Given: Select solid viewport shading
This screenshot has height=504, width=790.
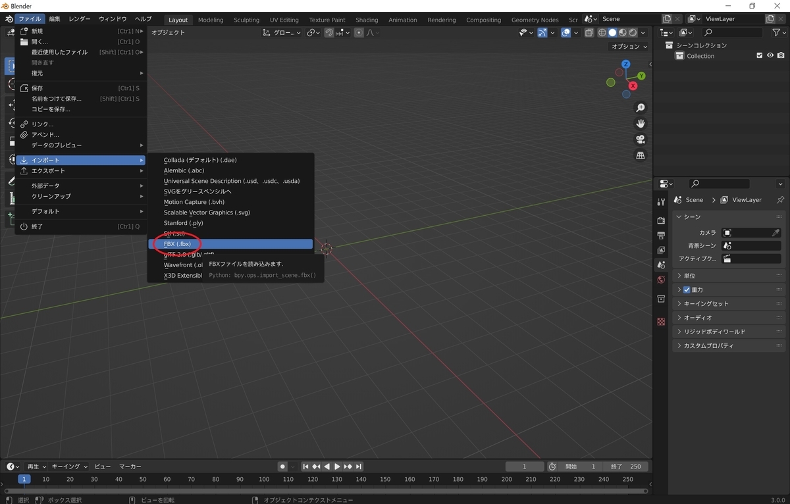Looking at the screenshot, I should [612, 32].
